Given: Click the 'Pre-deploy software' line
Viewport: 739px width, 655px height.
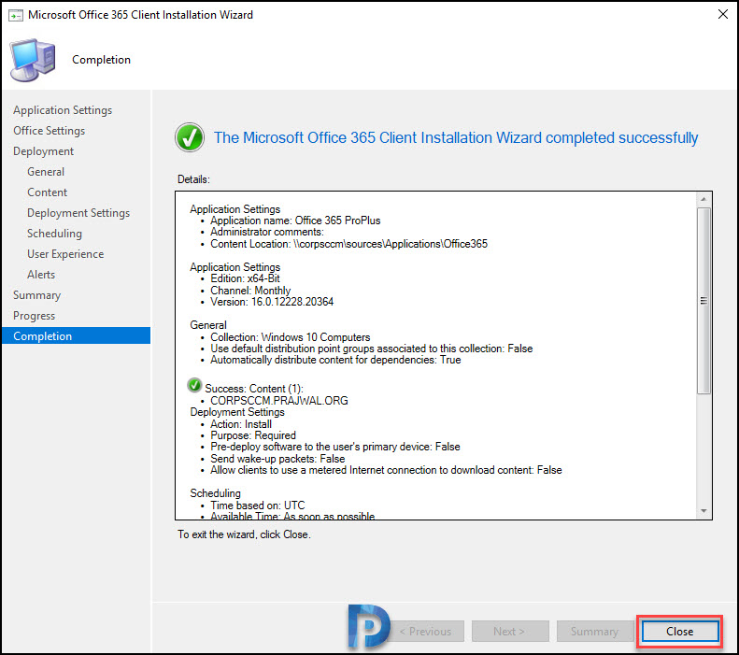Looking at the screenshot, I should pyautogui.click(x=335, y=447).
